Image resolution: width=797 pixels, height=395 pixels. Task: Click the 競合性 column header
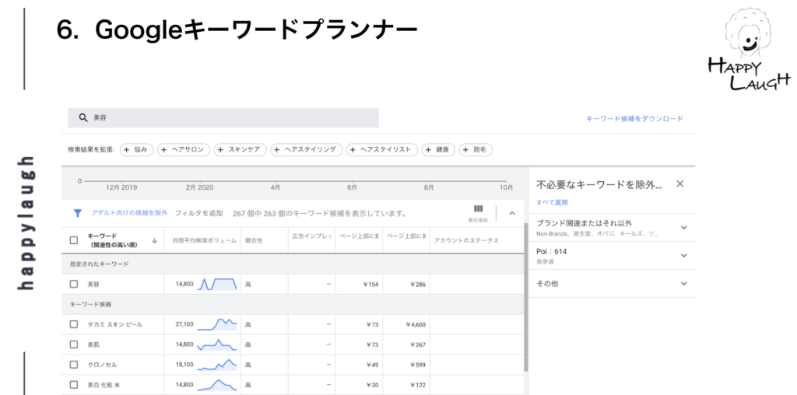(254, 241)
